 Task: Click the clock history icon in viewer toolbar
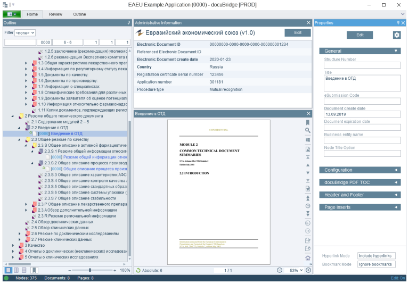[x=307, y=206]
